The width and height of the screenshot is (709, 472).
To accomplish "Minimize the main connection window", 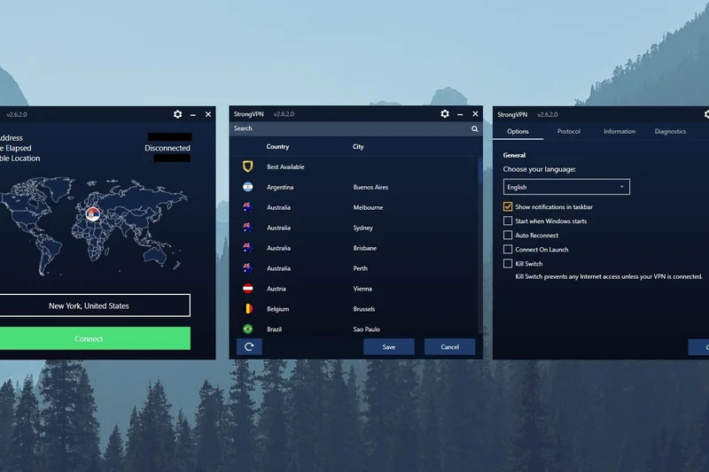I will (x=193, y=115).
